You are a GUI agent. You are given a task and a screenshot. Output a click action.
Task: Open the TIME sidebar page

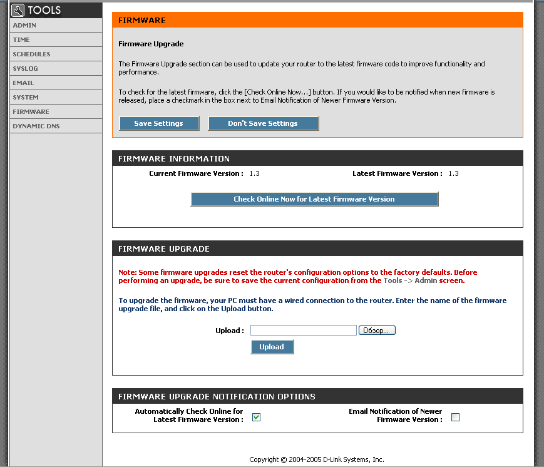coord(56,39)
